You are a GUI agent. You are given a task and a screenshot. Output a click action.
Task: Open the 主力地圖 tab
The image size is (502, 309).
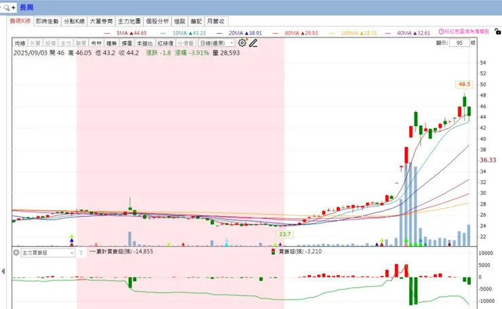(130, 21)
